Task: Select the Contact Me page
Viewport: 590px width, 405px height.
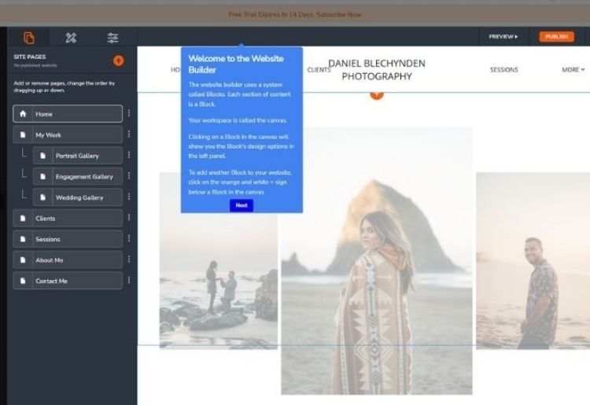Action: [x=68, y=281]
